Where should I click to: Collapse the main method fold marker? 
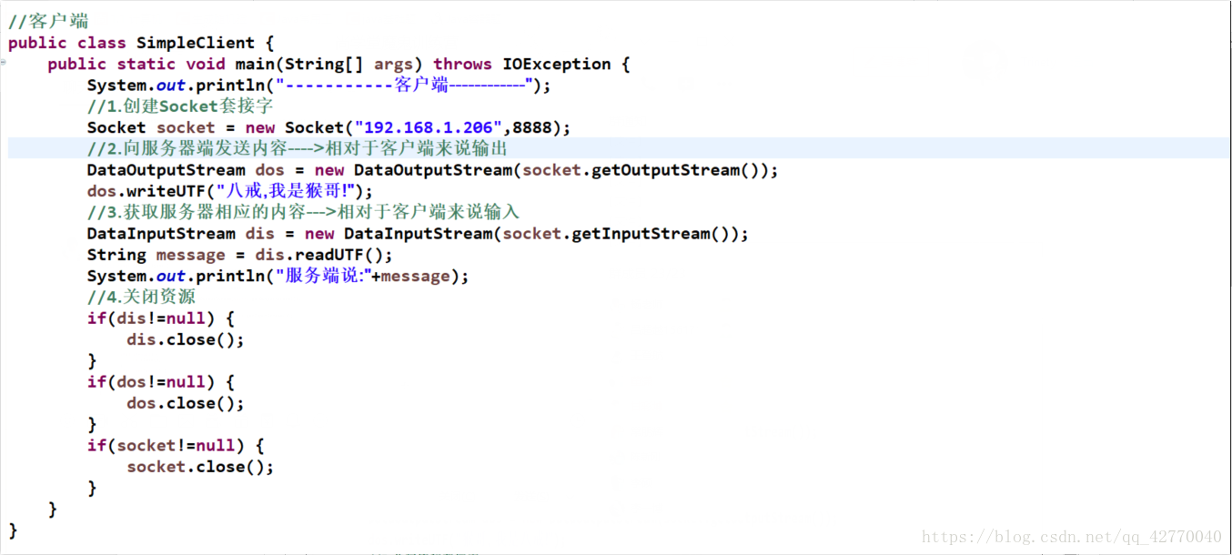(3, 63)
